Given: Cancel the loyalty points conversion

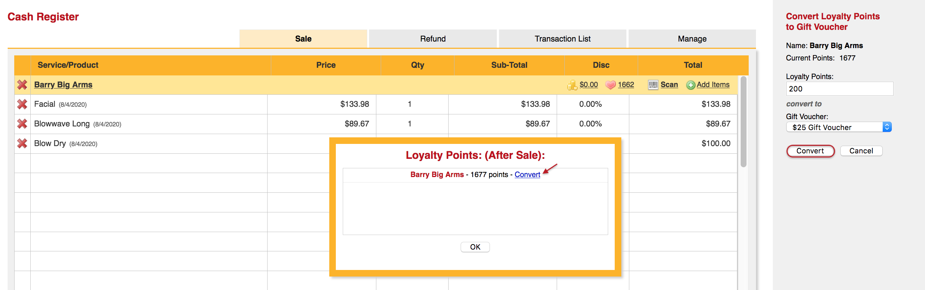Looking at the screenshot, I should click(861, 150).
